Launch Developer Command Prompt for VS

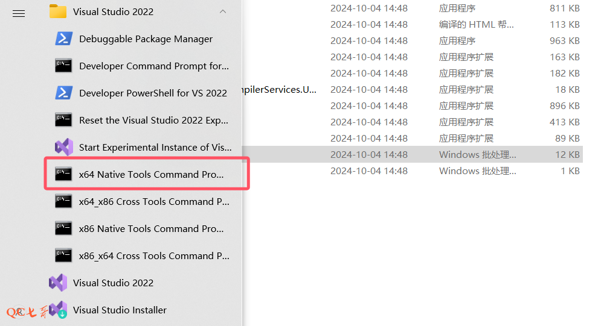(x=153, y=66)
